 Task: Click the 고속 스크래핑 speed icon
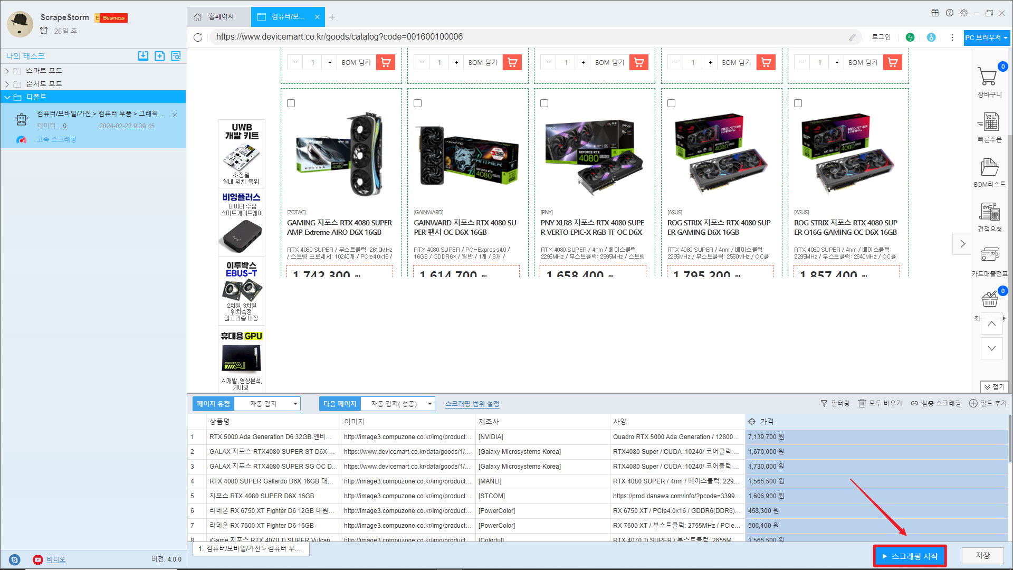(21, 139)
